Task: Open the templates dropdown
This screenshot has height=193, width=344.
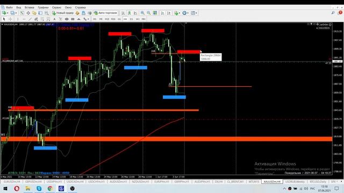Action: tap(194, 13)
